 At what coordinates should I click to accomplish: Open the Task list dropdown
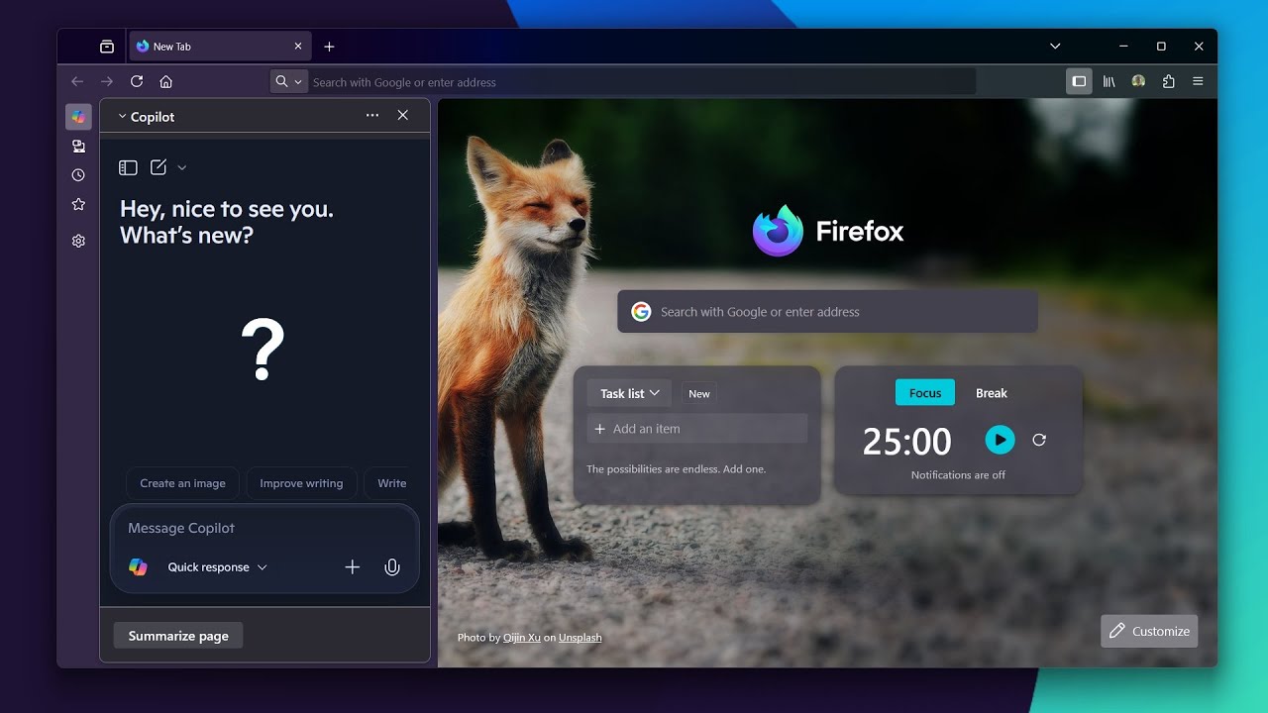click(629, 393)
